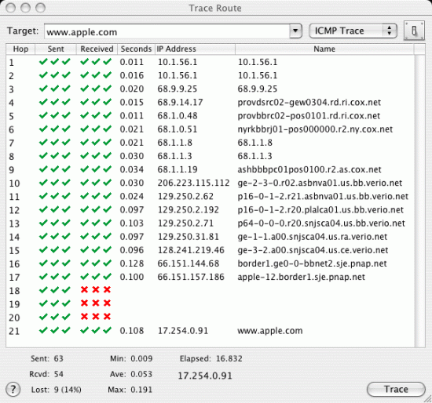432x403 pixels.
Task: Click the Trace button
Action: tap(396, 389)
